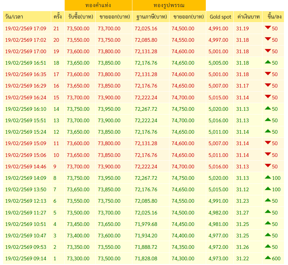Click the 73,300.00 buy price in row 1

pos(78,259)
